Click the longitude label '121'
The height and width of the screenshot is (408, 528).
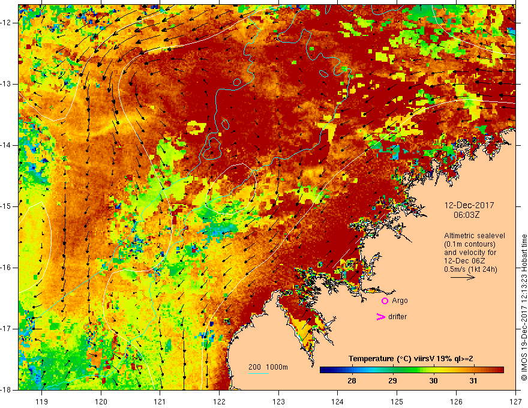[160, 401]
